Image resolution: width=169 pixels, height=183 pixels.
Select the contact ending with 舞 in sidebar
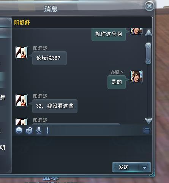(3, 97)
